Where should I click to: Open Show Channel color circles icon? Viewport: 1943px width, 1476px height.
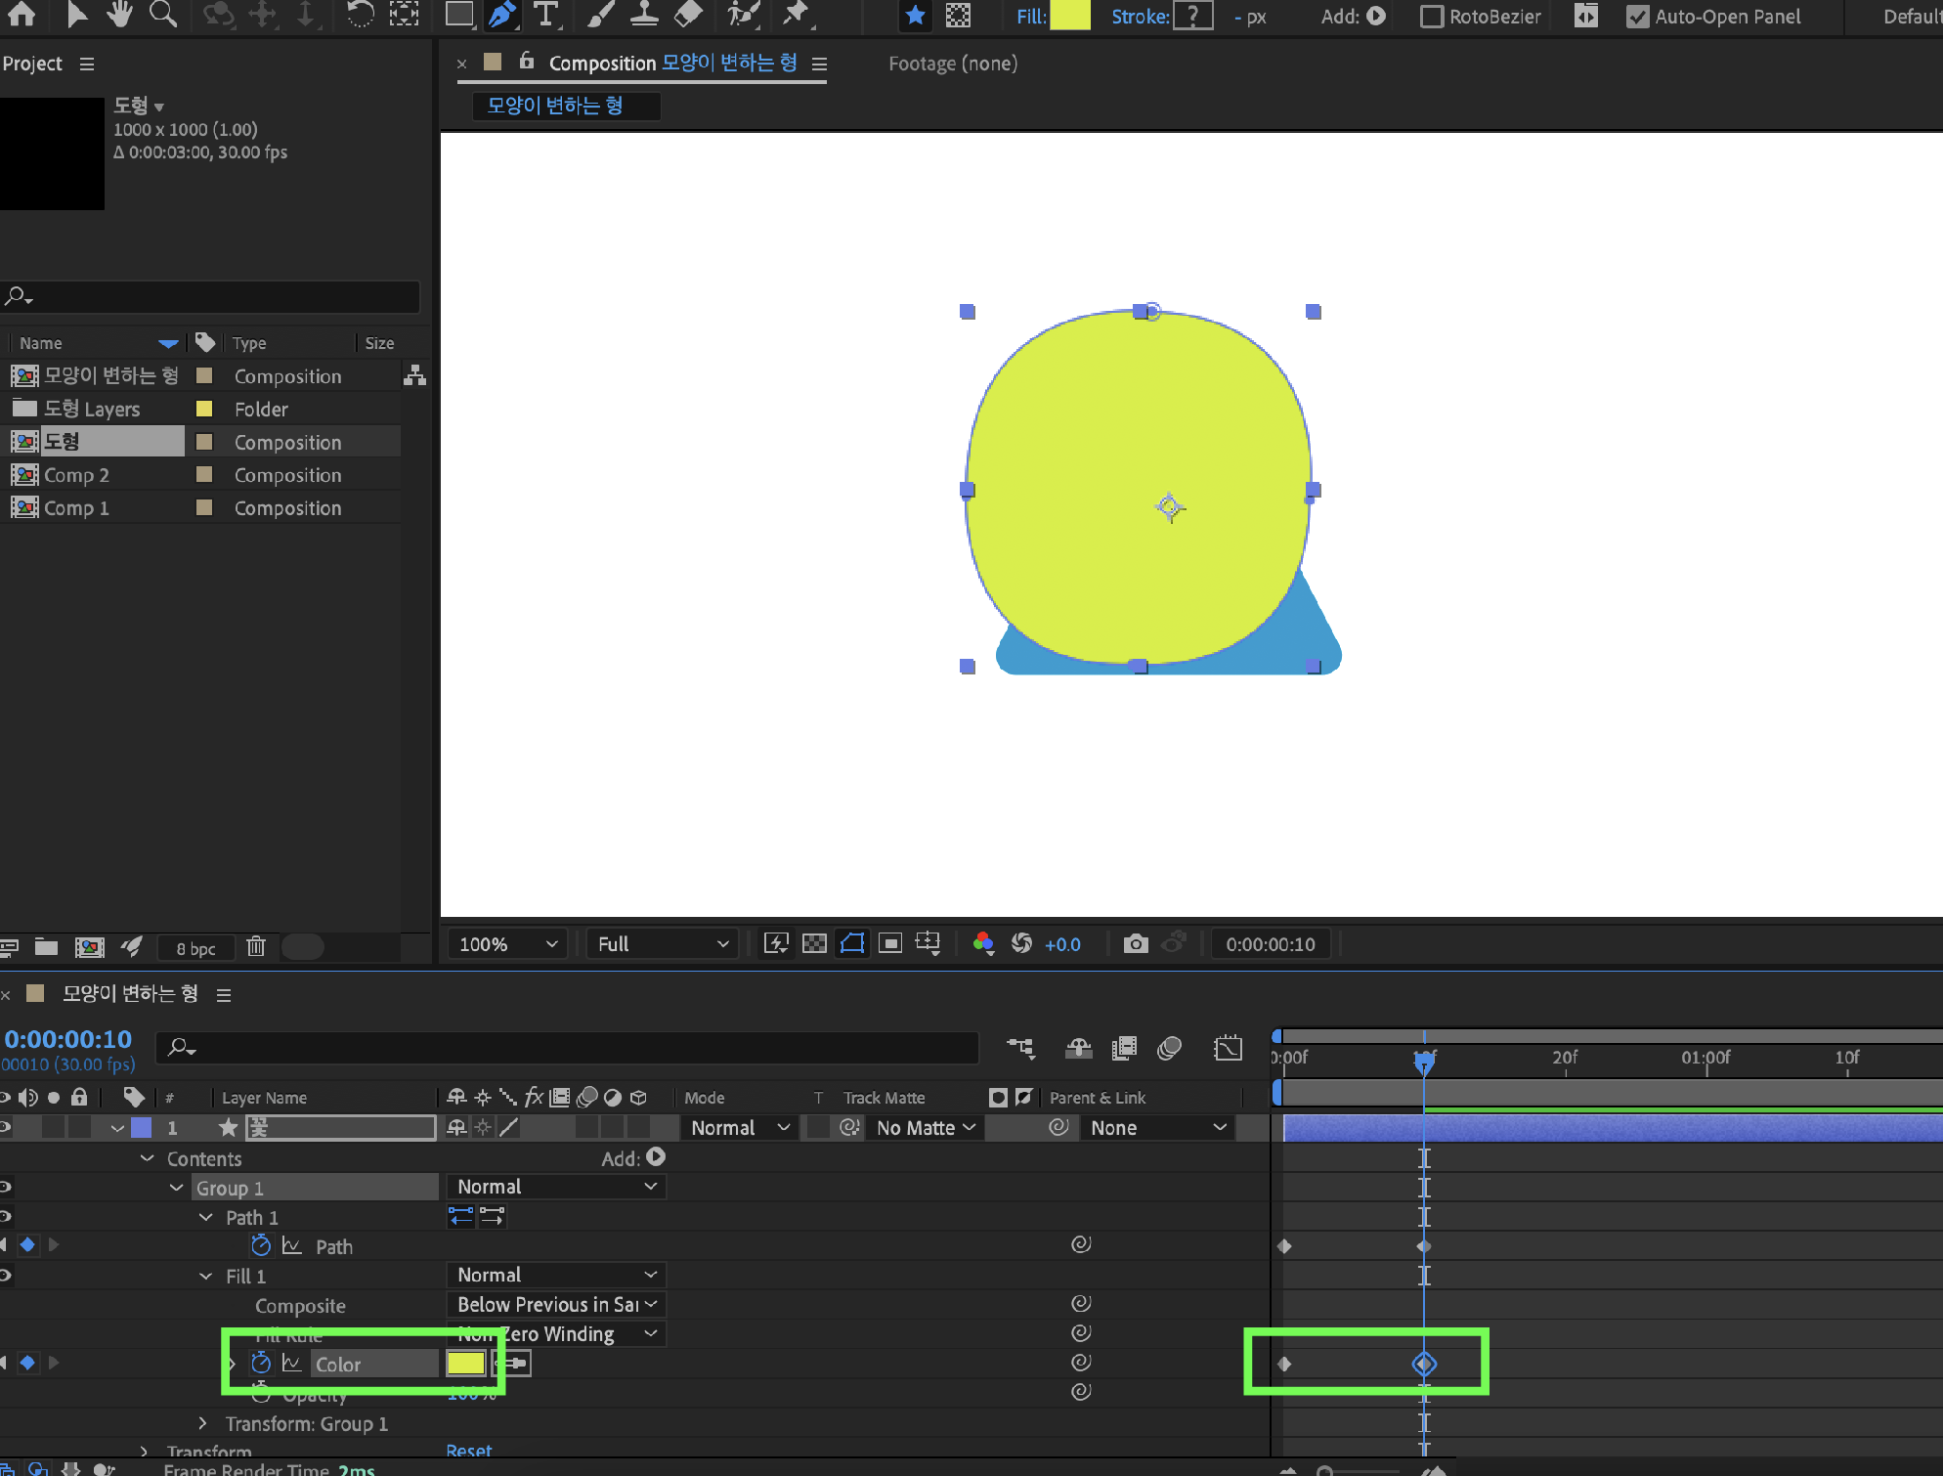983,943
